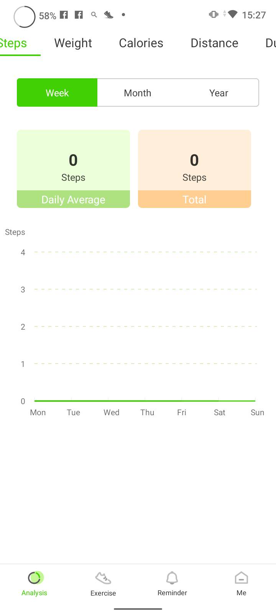
Task: Tap the Sat label on chart axis
Action: click(x=219, y=413)
